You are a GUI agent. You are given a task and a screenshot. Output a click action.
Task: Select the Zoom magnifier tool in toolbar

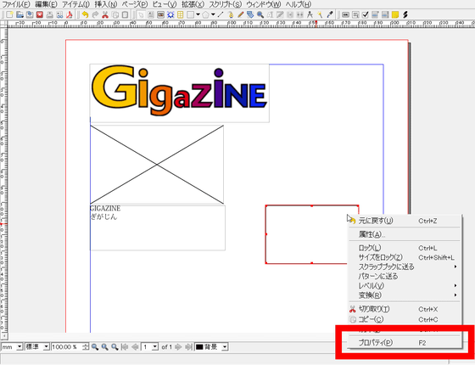(x=260, y=14)
